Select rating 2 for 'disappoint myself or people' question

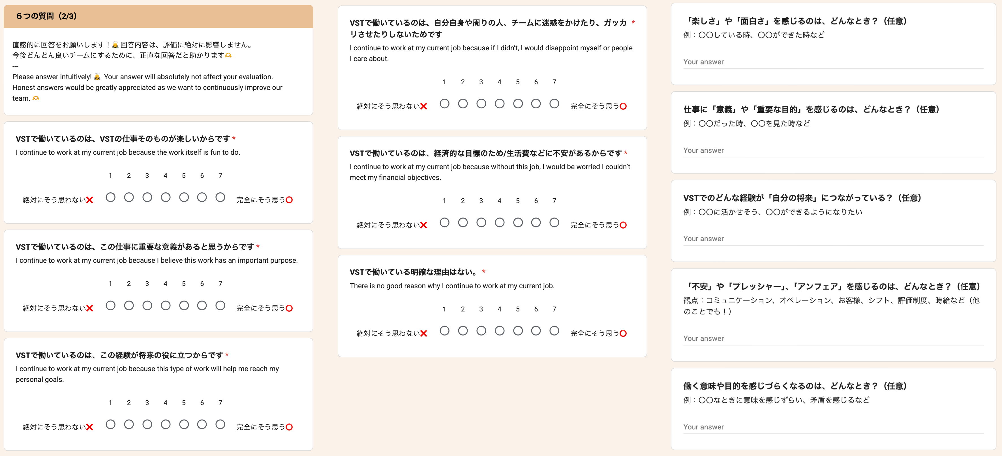463,104
